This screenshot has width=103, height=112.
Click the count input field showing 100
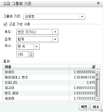23,54
